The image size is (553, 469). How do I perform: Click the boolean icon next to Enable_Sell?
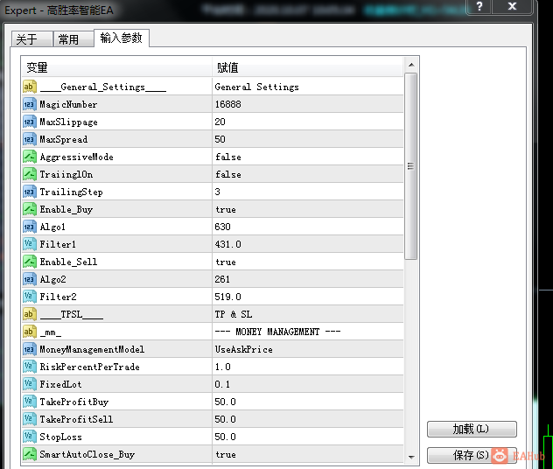(x=30, y=262)
